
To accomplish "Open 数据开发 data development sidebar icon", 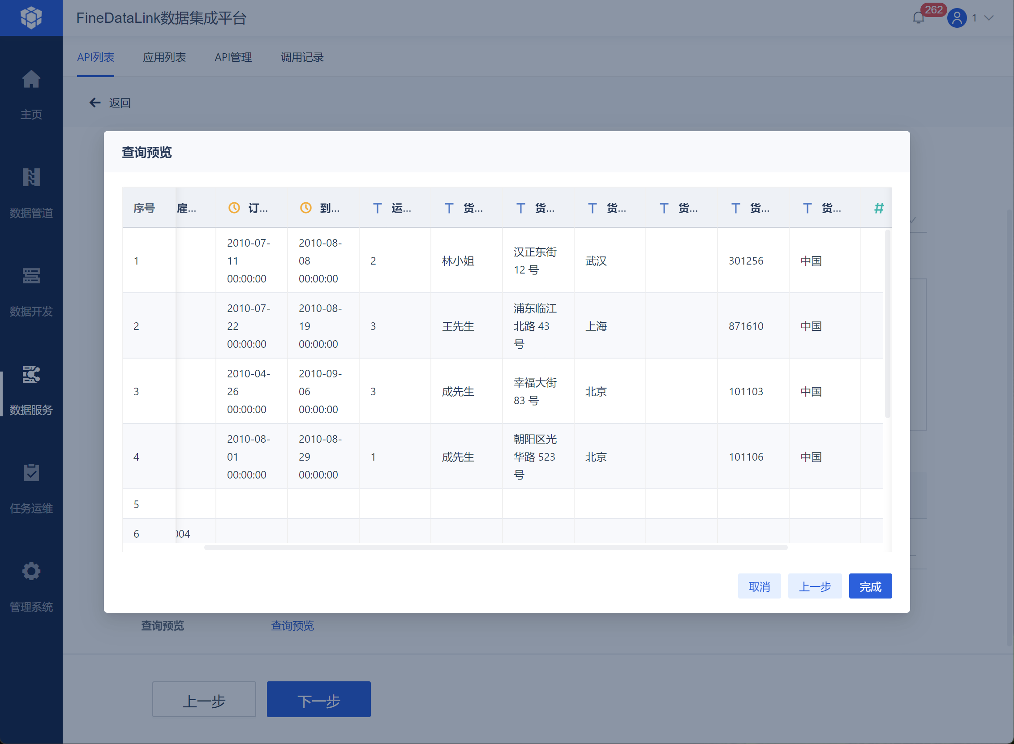I will coord(31,276).
